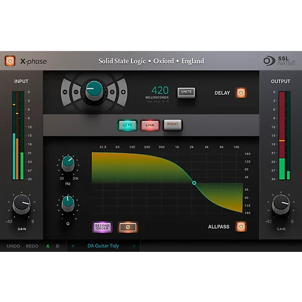Click the outer coarse minus delay button
The height and width of the screenshot is (302, 302).
click(65, 92)
